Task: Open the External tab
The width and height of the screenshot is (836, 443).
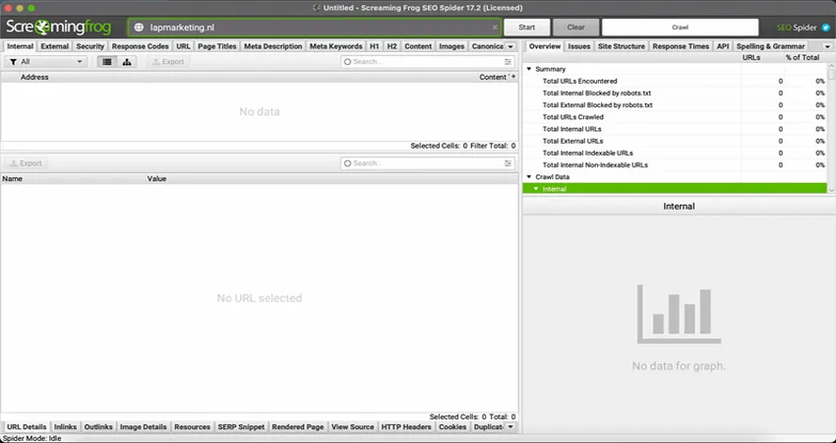Action: (x=55, y=46)
